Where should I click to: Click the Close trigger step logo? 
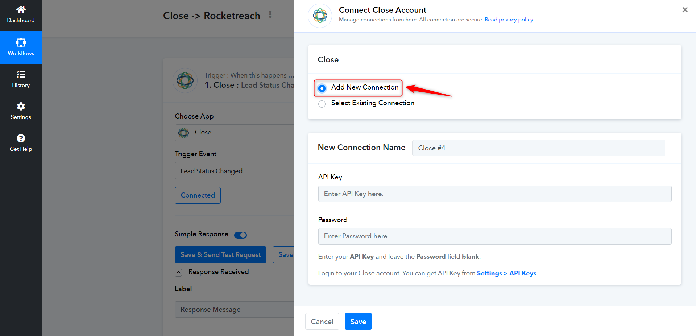(x=185, y=80)
